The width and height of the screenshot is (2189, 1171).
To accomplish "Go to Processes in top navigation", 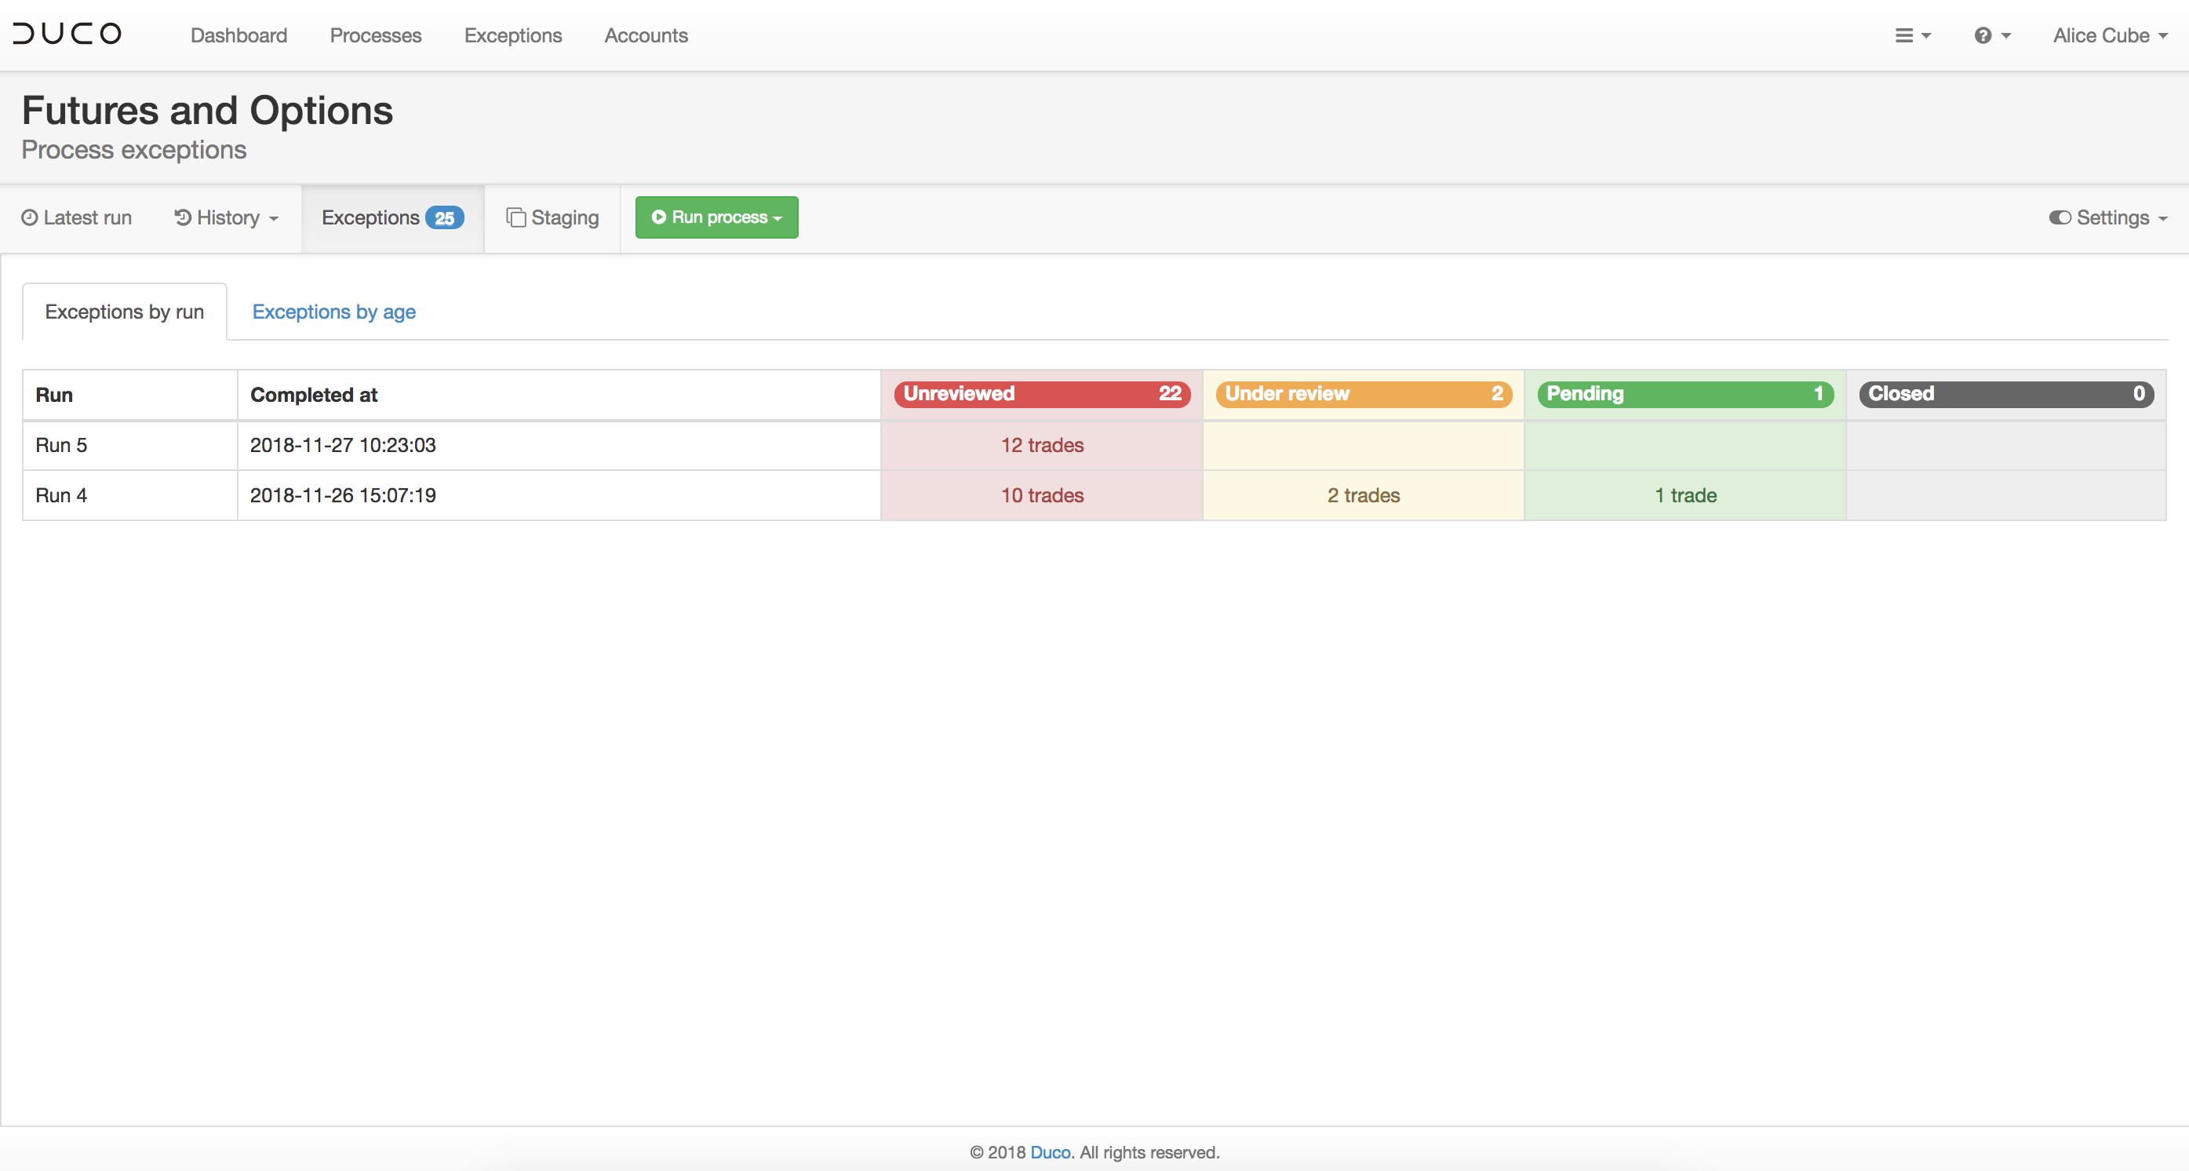I will [376, 35].
